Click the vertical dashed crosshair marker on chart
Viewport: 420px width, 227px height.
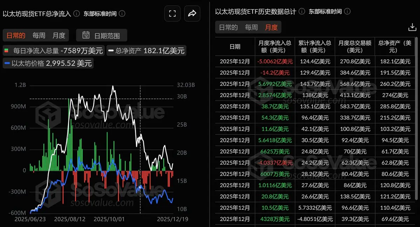coord(140,149)
